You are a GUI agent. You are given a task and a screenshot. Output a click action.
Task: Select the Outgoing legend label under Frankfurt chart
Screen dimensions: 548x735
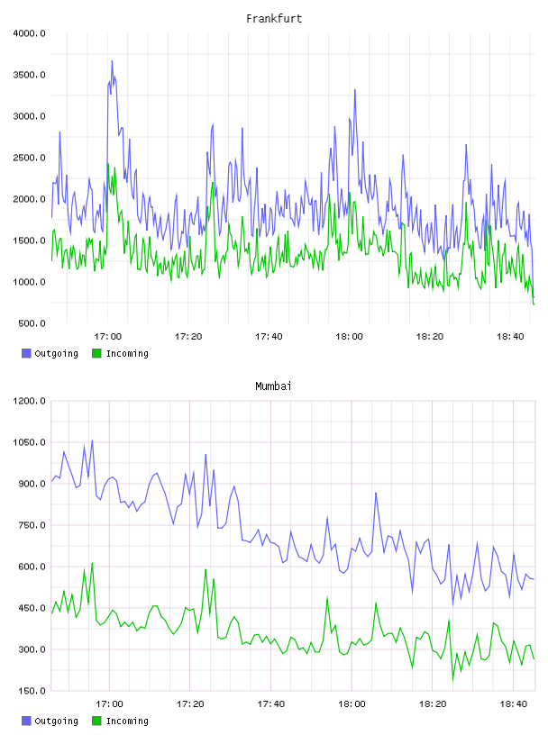tap(56, 354)
